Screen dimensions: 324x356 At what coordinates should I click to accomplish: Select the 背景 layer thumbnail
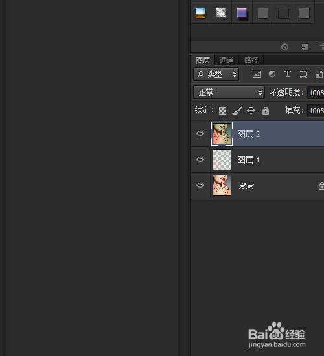[x=222, y=185]
